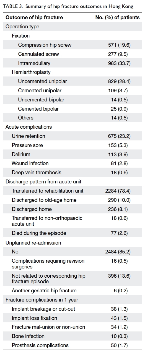Click the 'Hemiarthroplasty' subheading
The image size is (145, 356).
tap(31, 72)
